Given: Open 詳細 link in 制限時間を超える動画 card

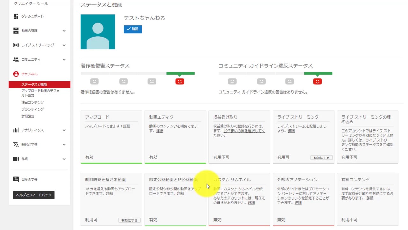Looking at the screenshot, I should click(x=109, y=194).
